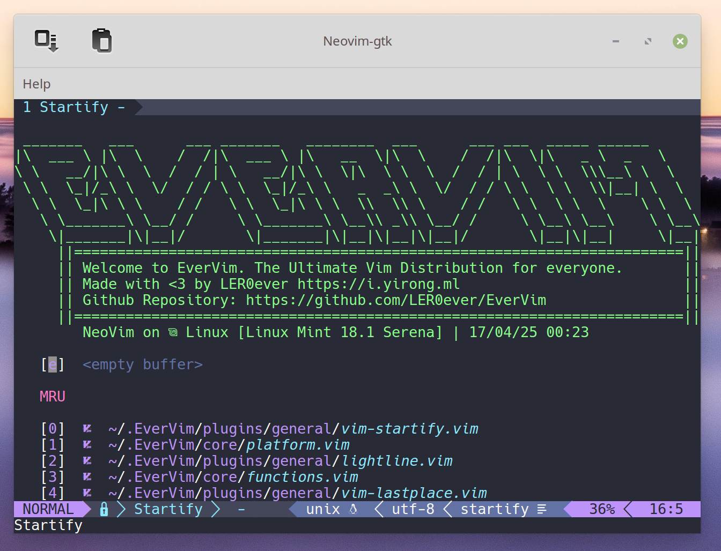Click the Startify filename in statusline
Image resolution: width=721 pixels, height=551 pixels.
(168, 509)
